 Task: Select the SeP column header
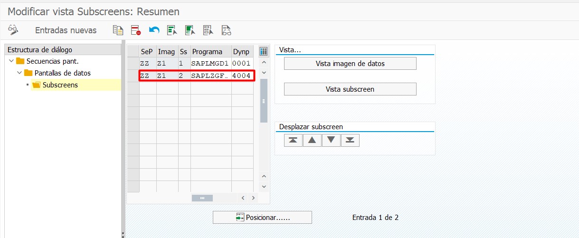click(x=148, y=52)
